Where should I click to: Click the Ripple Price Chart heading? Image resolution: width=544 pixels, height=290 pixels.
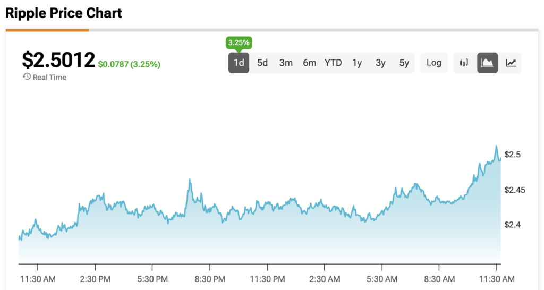64,13
